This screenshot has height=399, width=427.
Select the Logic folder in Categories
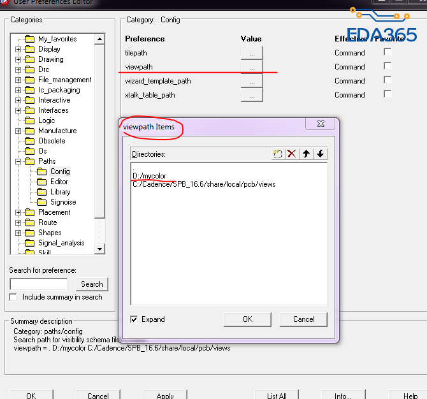pyautogui.click(x=47, y=120)
